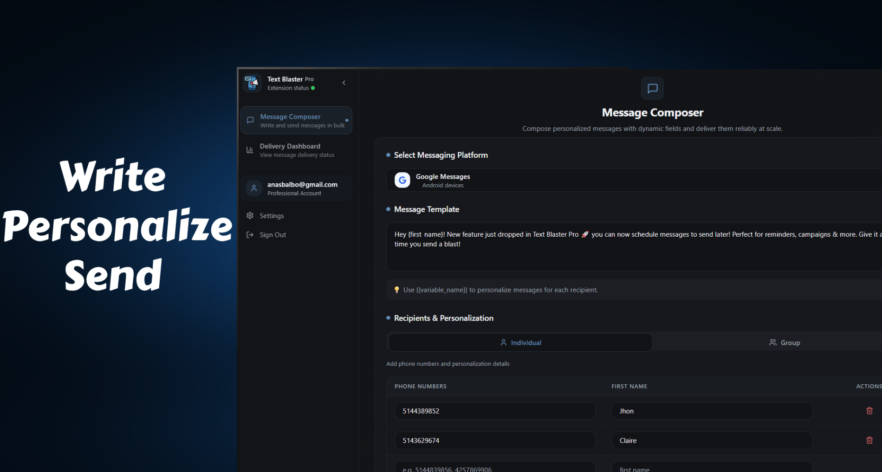This screenshot has width=882, height=472.
Task: Open the Delivery Dashboard sidebar item
Action: [x=296, y=150]
